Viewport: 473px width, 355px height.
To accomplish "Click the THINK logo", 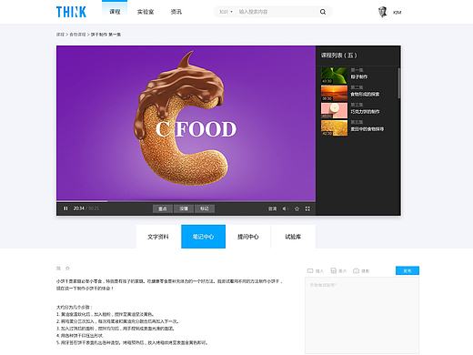I will coord(71,12).
